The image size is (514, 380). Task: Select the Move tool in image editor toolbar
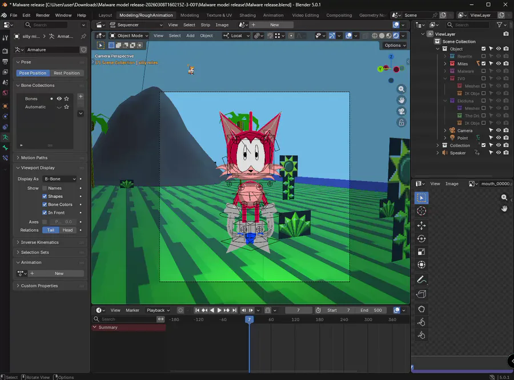point(421,225)
